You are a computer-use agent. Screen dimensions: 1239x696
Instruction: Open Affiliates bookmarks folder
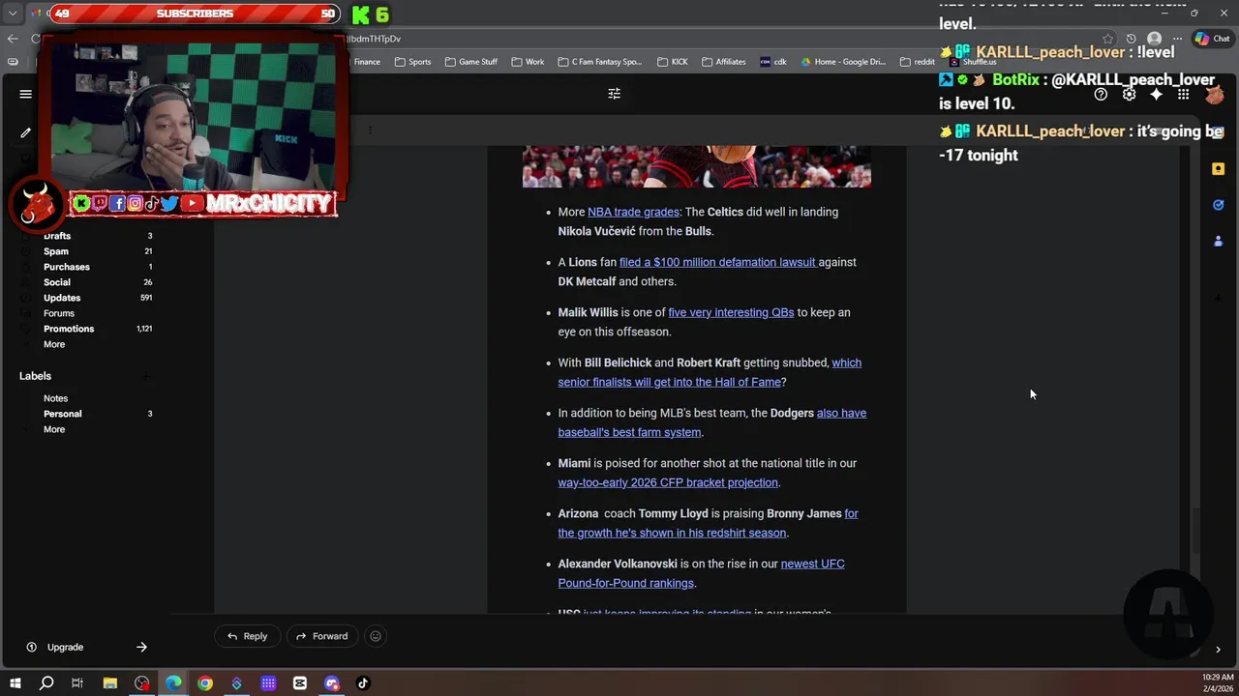click(x=723, y=62)
